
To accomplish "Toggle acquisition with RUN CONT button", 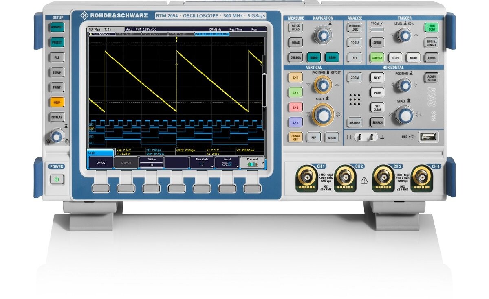I will coord(432,27).
